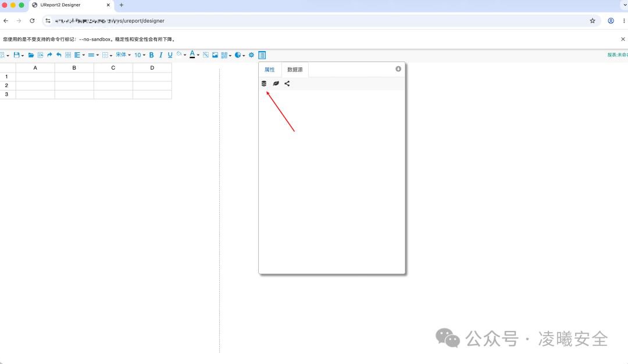Screen dimensions: 628x364
Task: Open chart insert pie icon dropdown
Action: pyautogui.click(x=240, y=55)
